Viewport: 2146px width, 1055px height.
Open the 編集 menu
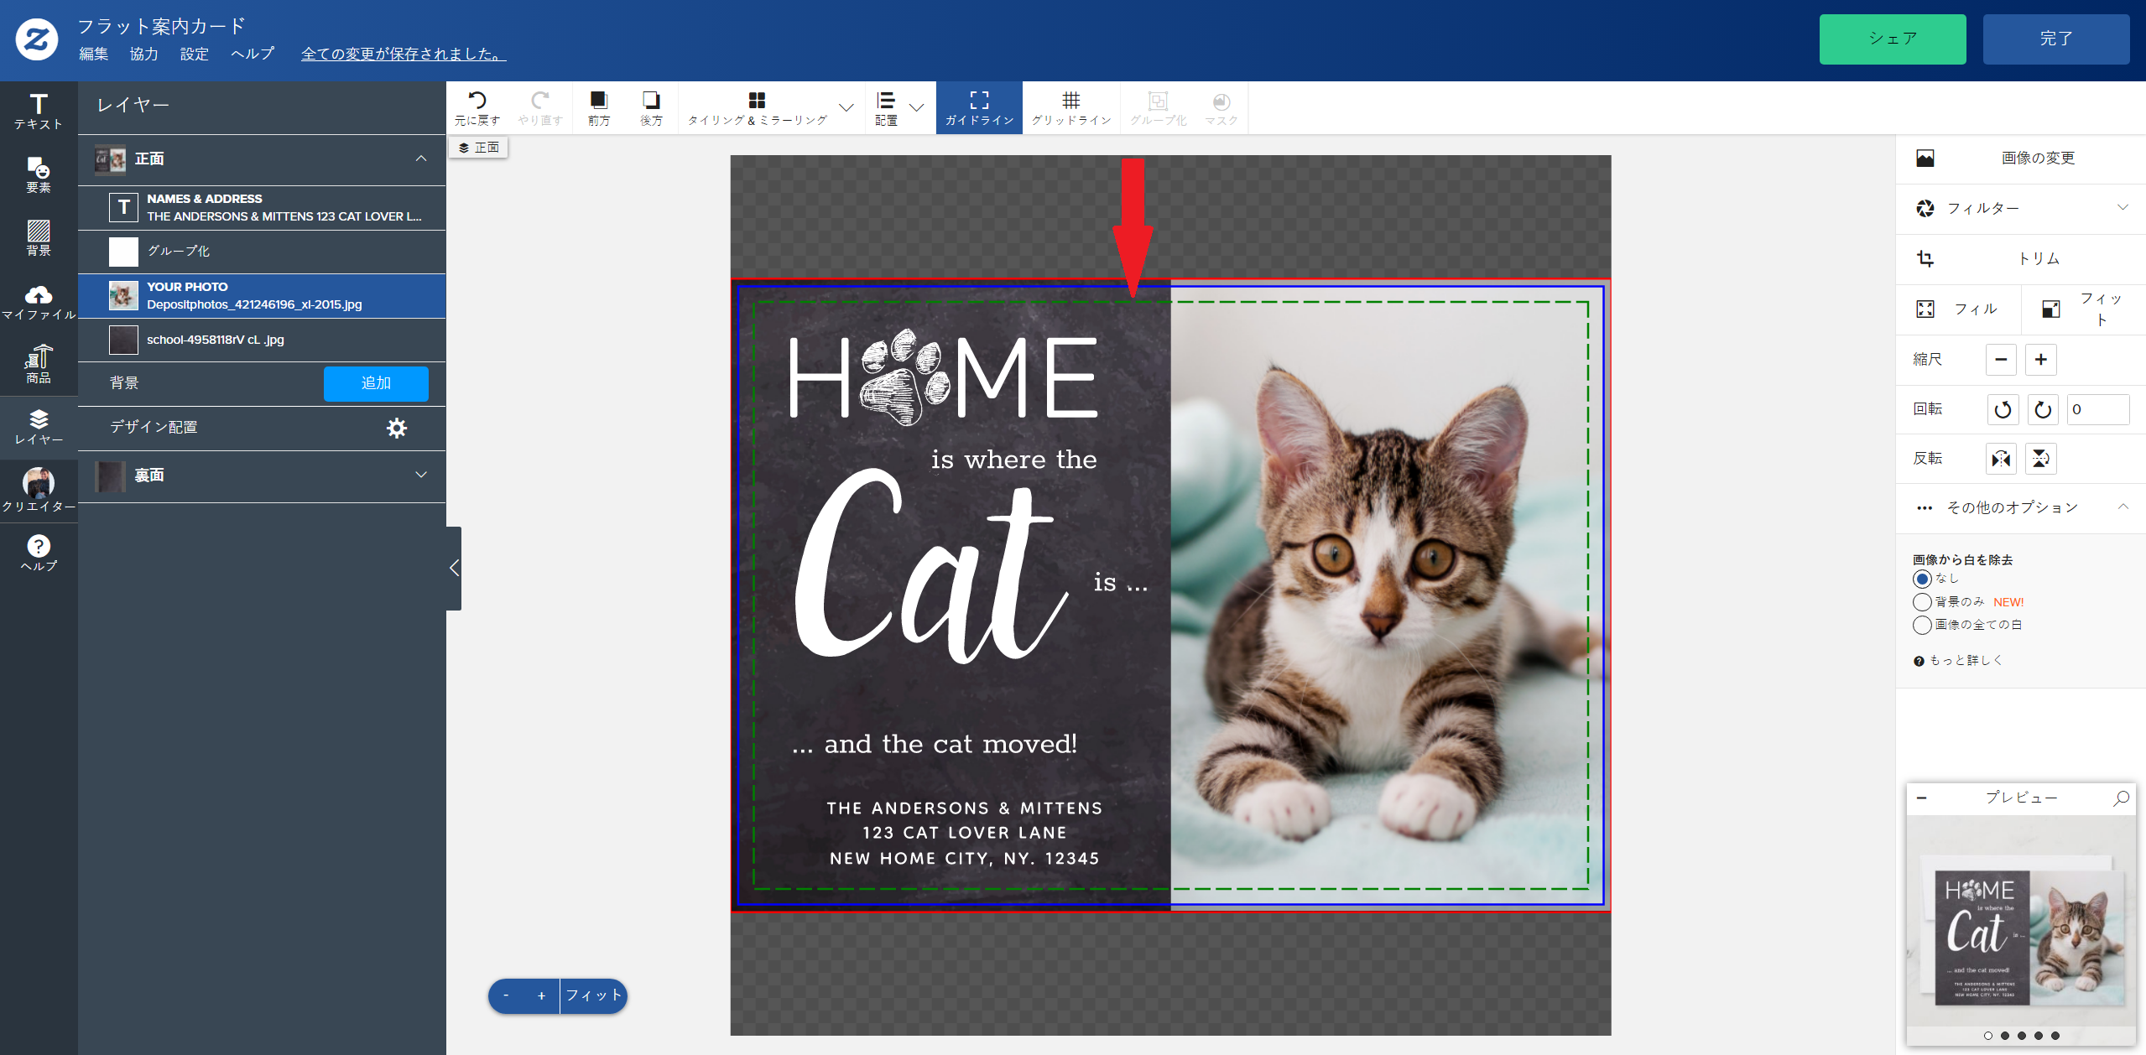pyautogui.click(x=93, y=54)
